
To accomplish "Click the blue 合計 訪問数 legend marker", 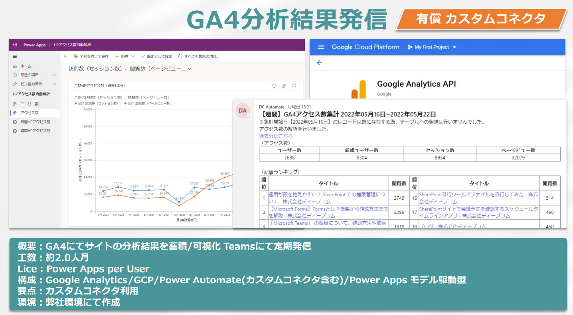I will (76, 103).
